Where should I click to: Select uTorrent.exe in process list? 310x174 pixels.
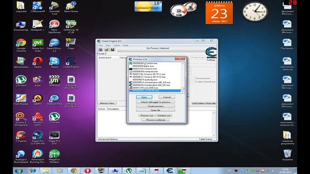[x=155, y=63]
